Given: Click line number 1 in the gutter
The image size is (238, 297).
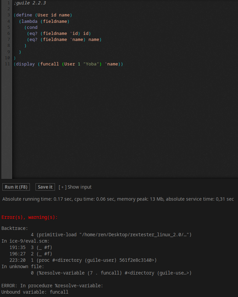Looking at the screenshot, I should coord(8,3).
